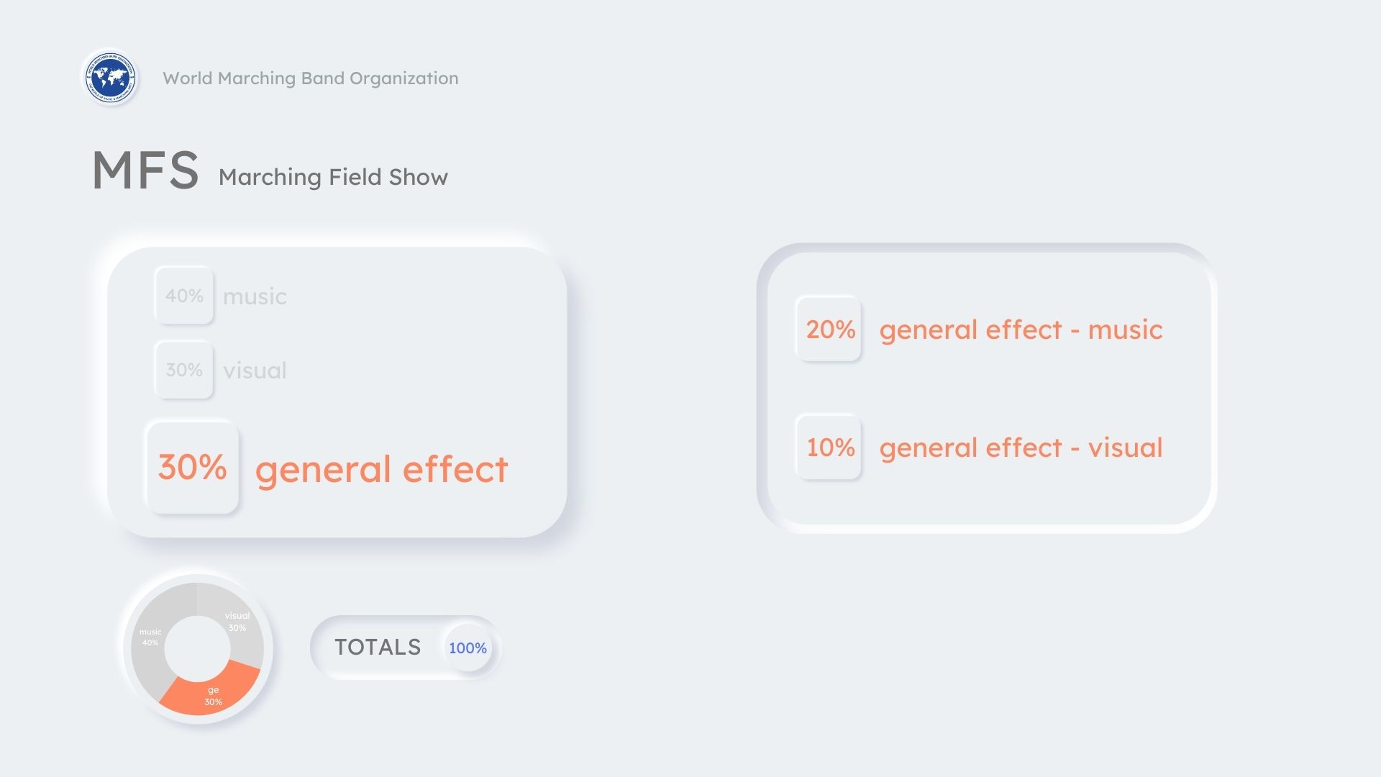The image size is (1381, 777).
Task: Click the 10% general effect visual box
Action: pyautogui.click(x=829, y=447)
